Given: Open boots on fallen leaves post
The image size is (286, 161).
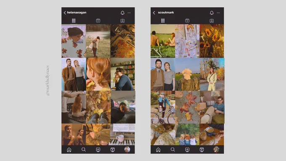Looking at the screenshot, I should tap(98, 107).
